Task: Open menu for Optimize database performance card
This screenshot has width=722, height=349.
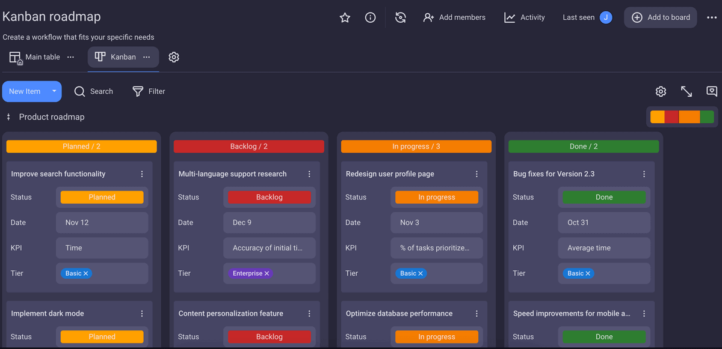Action: [x=477, y=314]
